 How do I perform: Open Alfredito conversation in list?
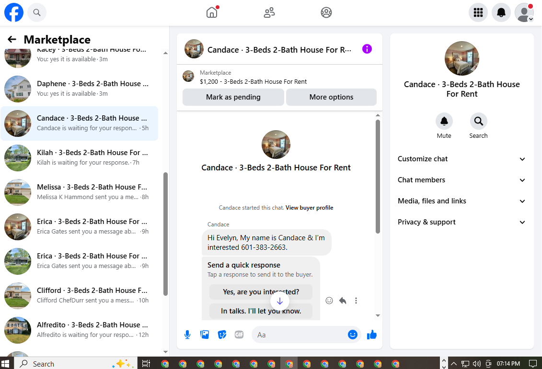pos(80,330)
